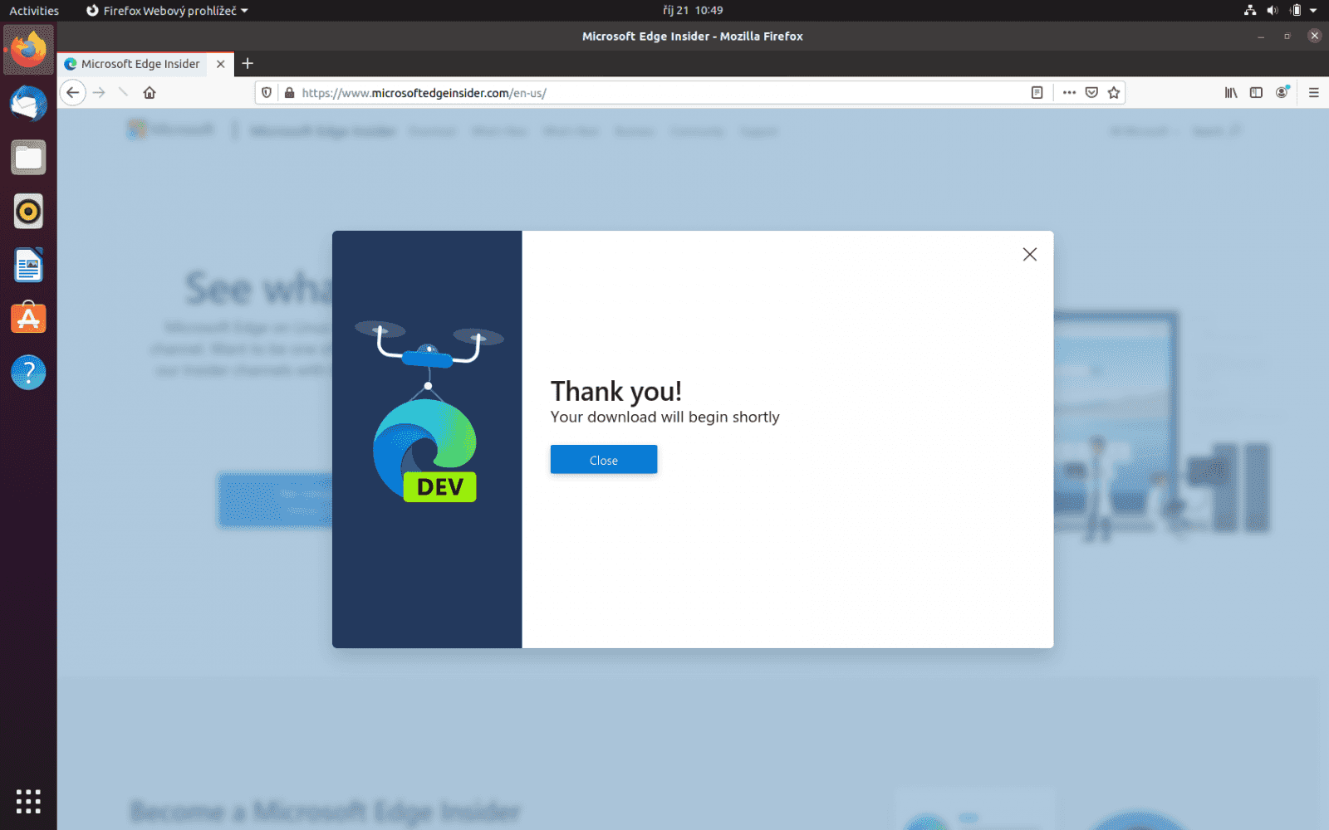Click the "Thank you!" heading
Viewport: 1329px width, 830px height.
tap(616, 391)
